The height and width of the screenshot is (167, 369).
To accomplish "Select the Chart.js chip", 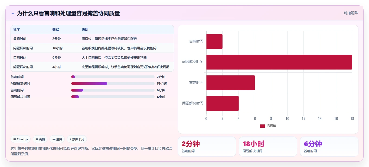I will 21,139.
